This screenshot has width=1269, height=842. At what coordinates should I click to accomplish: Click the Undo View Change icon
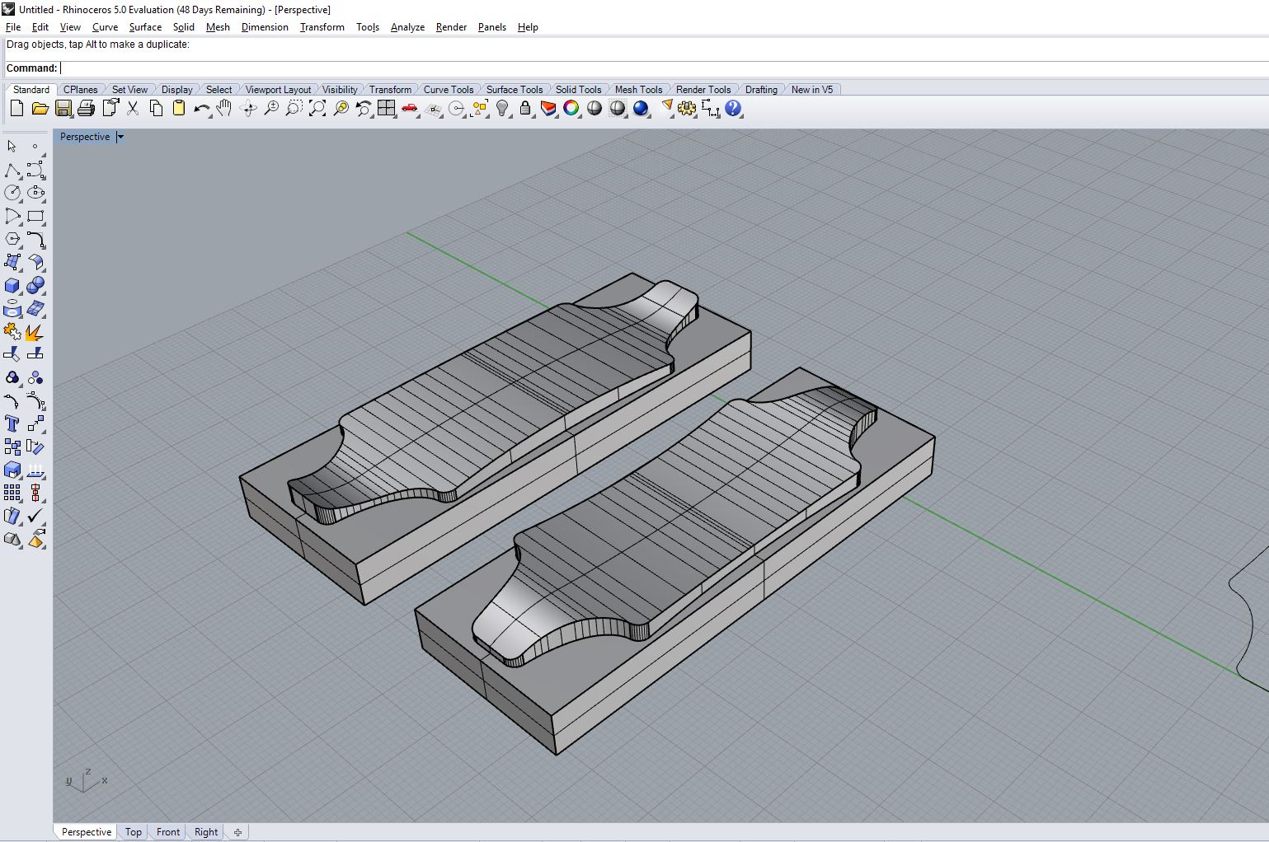[364, 108]
